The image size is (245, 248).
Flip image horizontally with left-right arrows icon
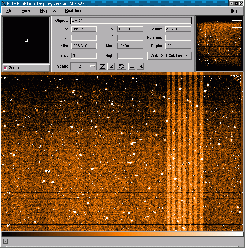click(132, 66)
